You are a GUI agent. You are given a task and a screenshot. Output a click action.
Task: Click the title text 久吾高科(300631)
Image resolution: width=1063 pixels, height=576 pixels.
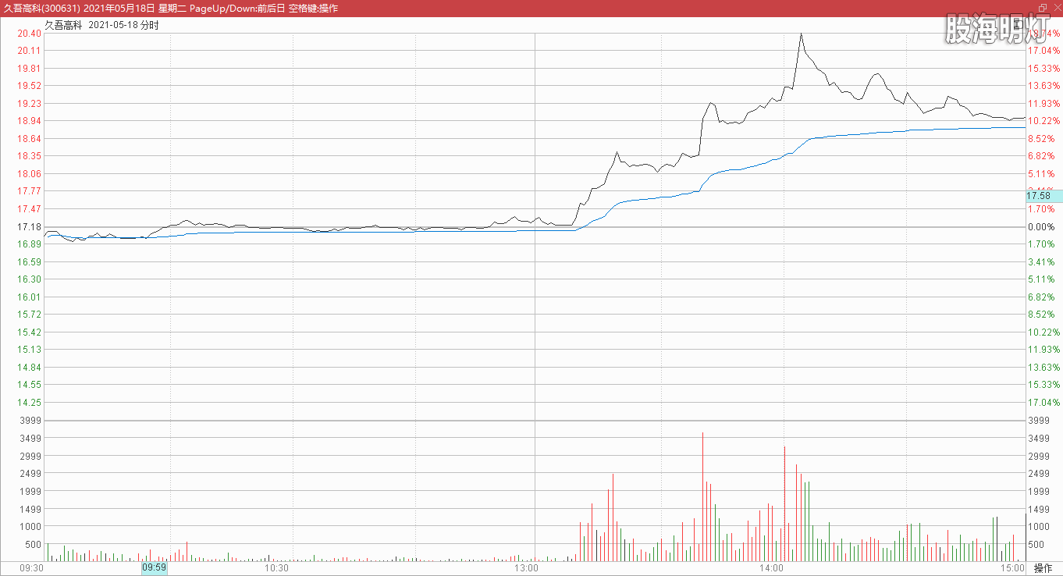click(x=42, y=8)
